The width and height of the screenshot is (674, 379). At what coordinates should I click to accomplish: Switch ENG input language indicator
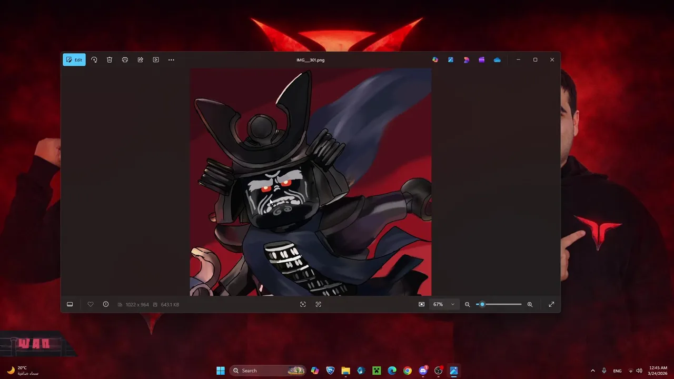617,371
